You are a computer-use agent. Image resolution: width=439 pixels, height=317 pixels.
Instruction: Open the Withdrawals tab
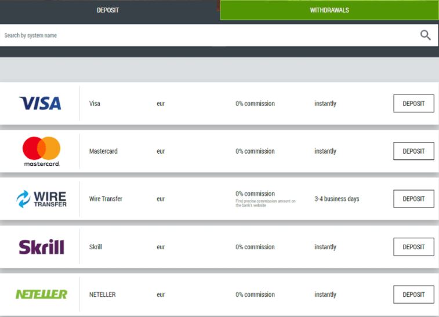pyautogui.click(x=329, y=10)
